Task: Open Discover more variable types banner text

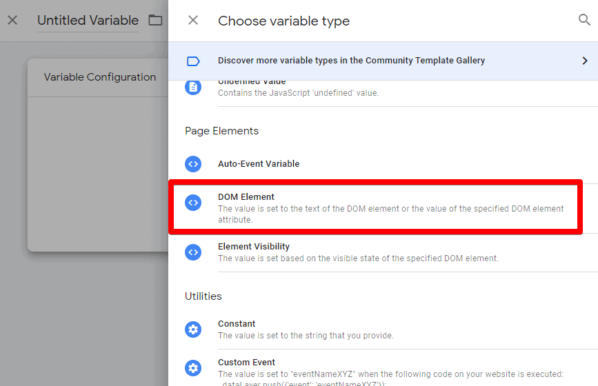Action: pyautogui.click(x=351, y=61)
